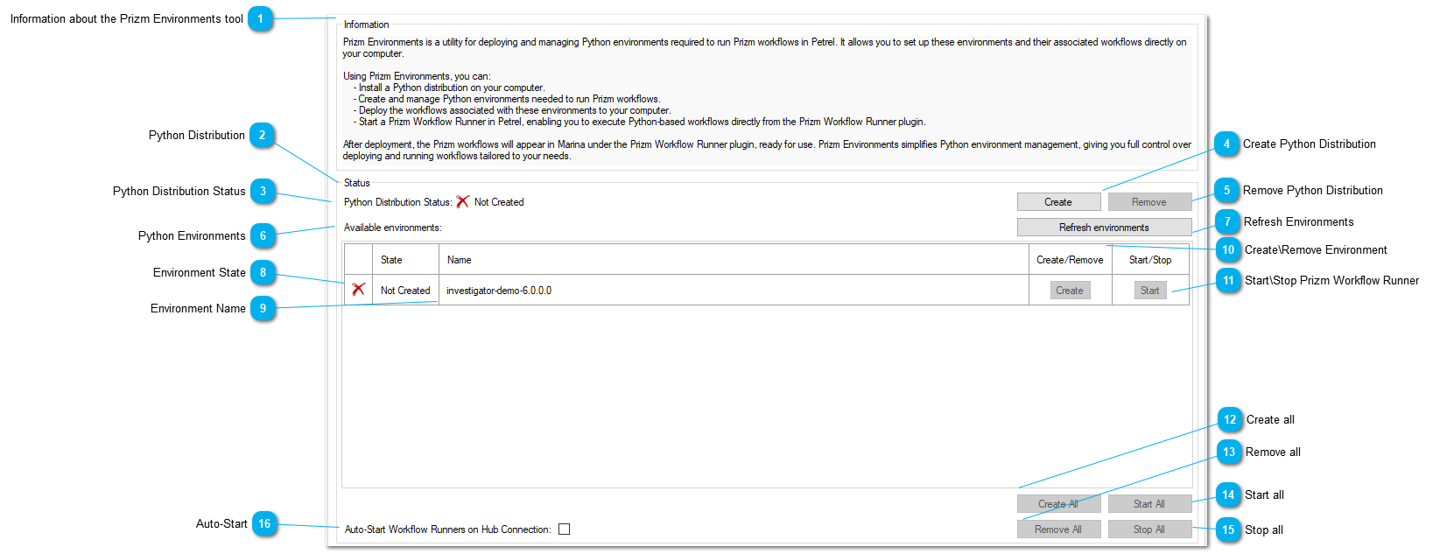Click 'Deploy the workflows associated' bullet line
The width and height of the screenshot is (1433, 554).
click(x=512, y=110)
